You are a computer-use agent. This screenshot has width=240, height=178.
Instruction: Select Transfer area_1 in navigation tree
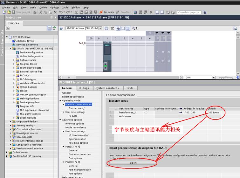pos(77,108)
